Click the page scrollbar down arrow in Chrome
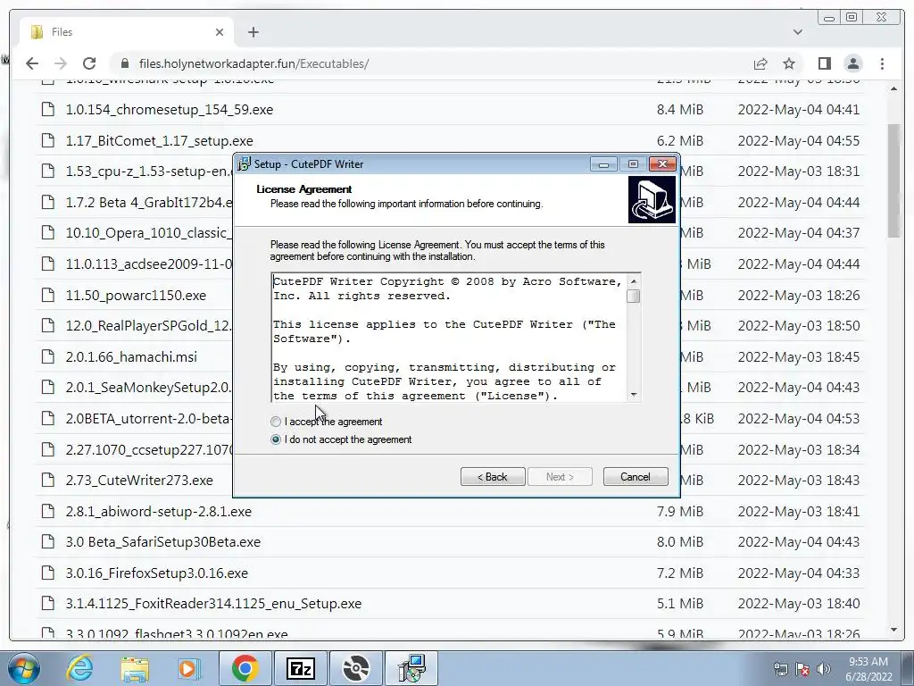 tap(893, 630)
